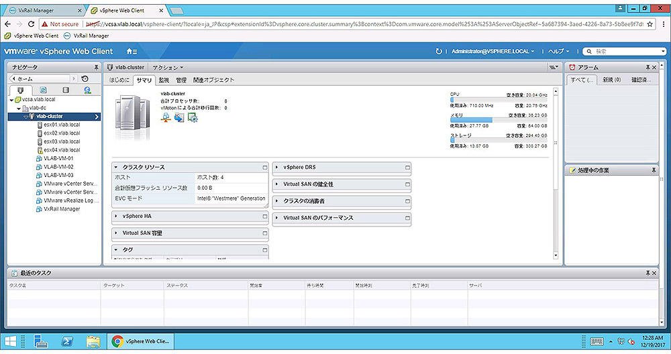Open the vSphere Web Client bookmark

pos(32,36)
